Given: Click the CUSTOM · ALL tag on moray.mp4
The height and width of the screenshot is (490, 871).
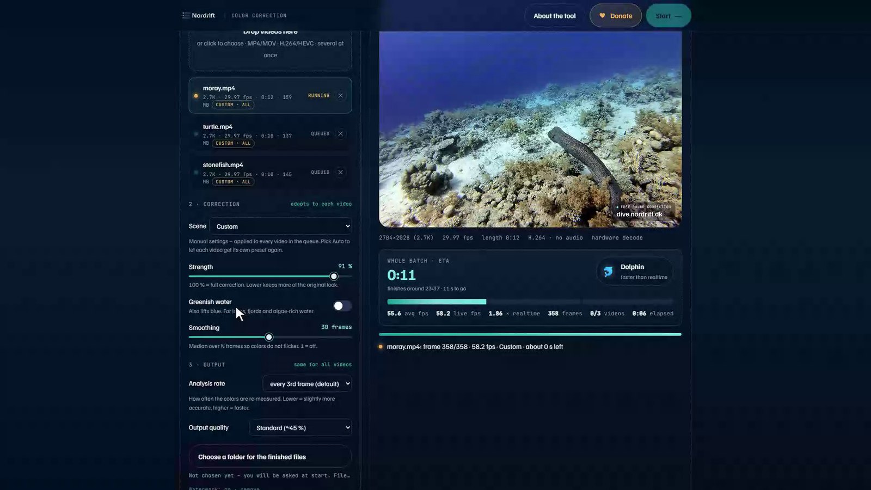Looking at the screenshot, I should tap(233, 105).
